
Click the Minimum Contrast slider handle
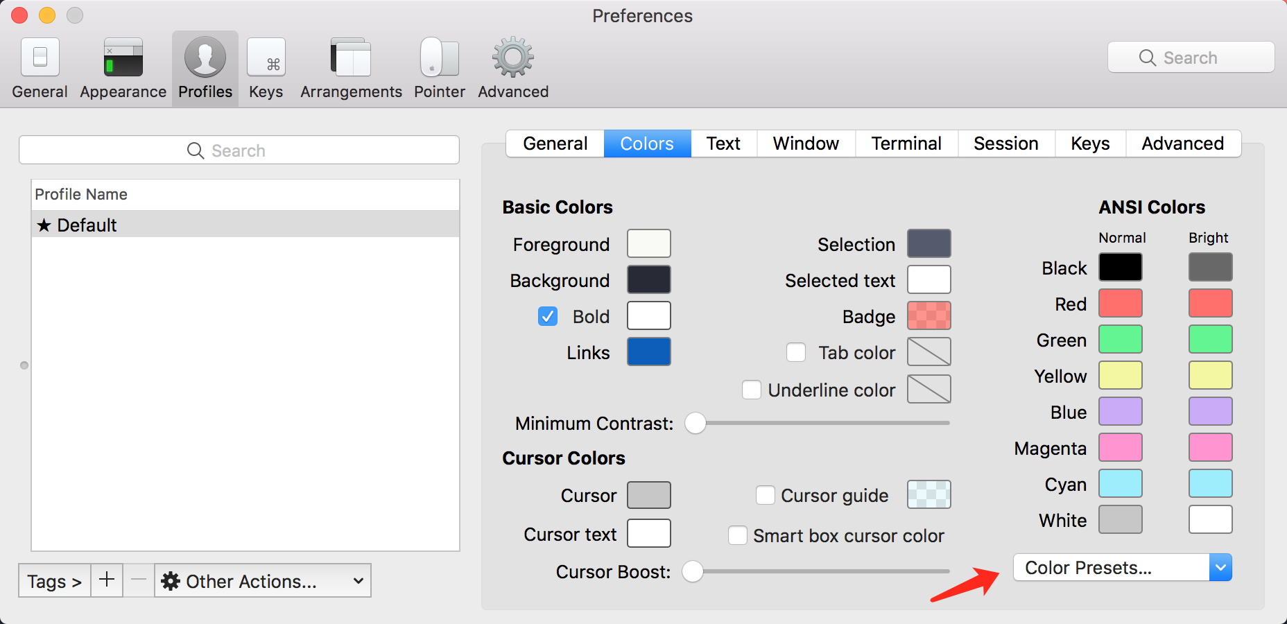tap(696, 423)
